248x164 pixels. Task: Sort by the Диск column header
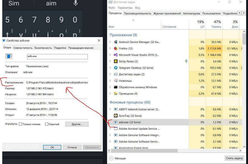(231, 24)
